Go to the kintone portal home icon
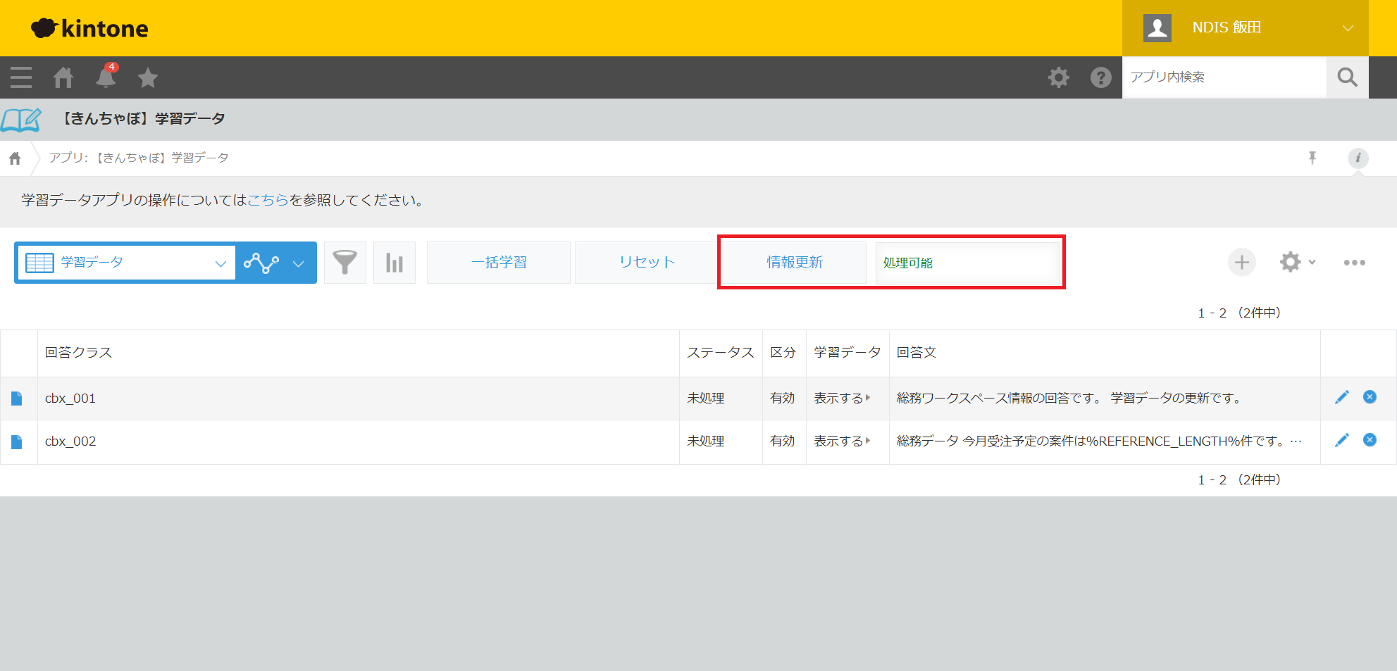Image resolution: width=1397 pixels, height=671 pixels. click(63, 77)
